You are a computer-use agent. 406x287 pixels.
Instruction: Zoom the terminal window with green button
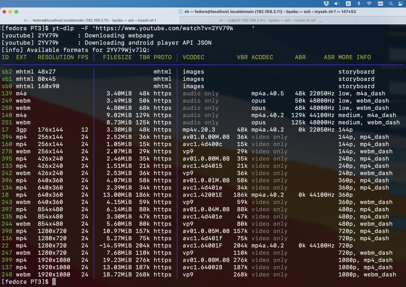pos(17,12)
